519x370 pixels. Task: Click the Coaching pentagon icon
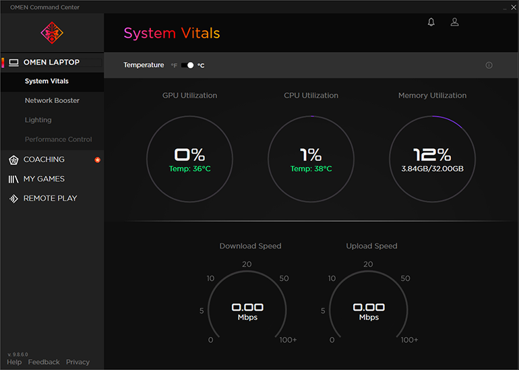click(x=13, y=160)
